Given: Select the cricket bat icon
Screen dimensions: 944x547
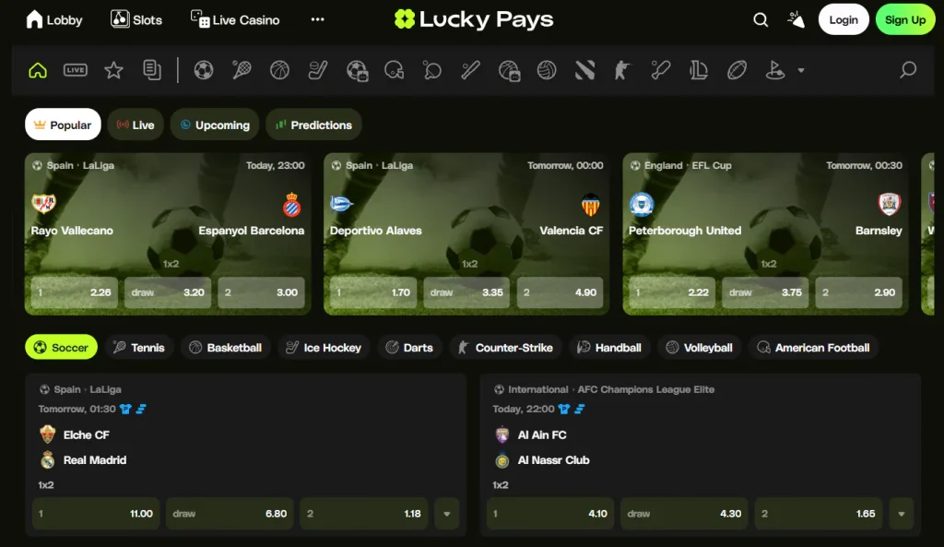Looking at the screenshot, I should 660,70.
